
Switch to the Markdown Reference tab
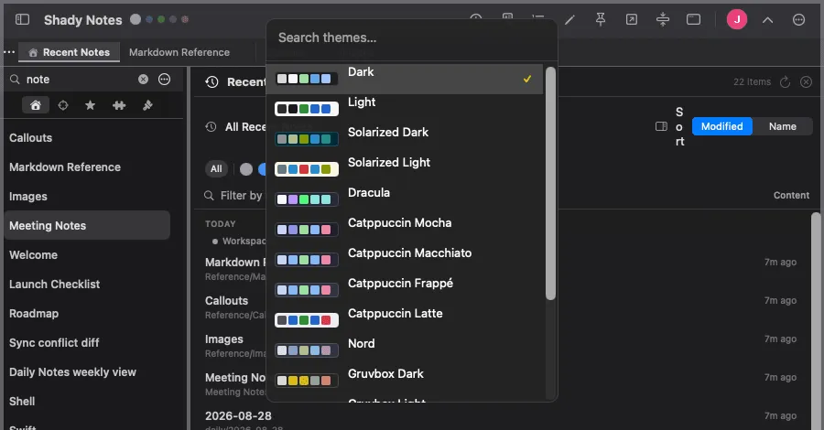(x=179, y=52)
